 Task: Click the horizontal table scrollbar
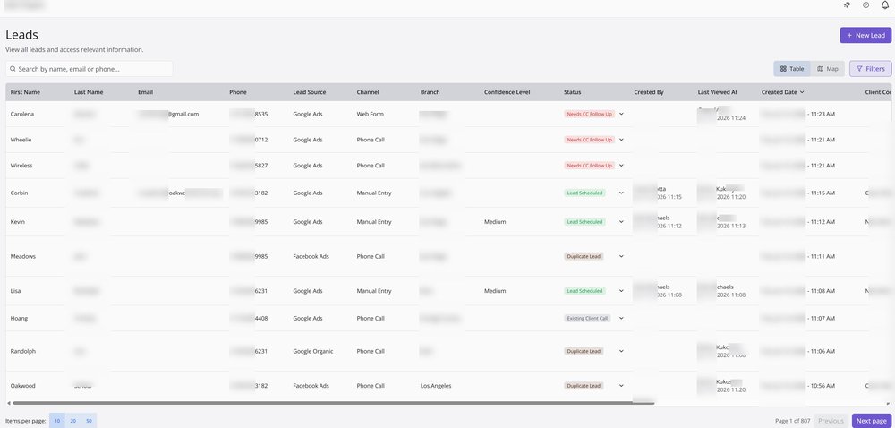(333, 403)
